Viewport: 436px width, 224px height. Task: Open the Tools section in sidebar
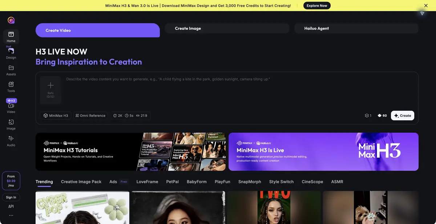pos(11,87)
